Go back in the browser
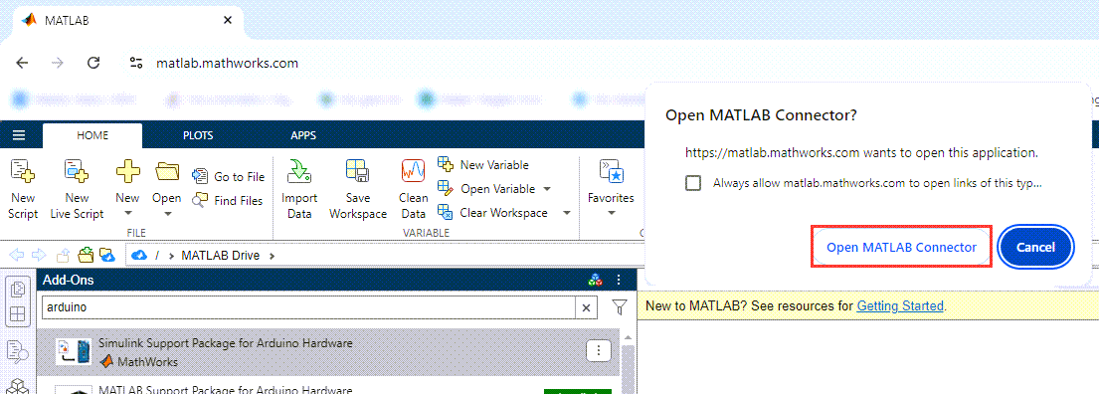The width and height of the screenshot is (1099, 394). [x=23, y=63]
